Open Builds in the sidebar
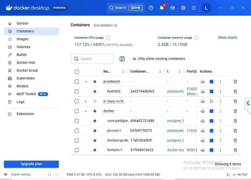Screen dimensions: 251x180 (x=31, y=55)
